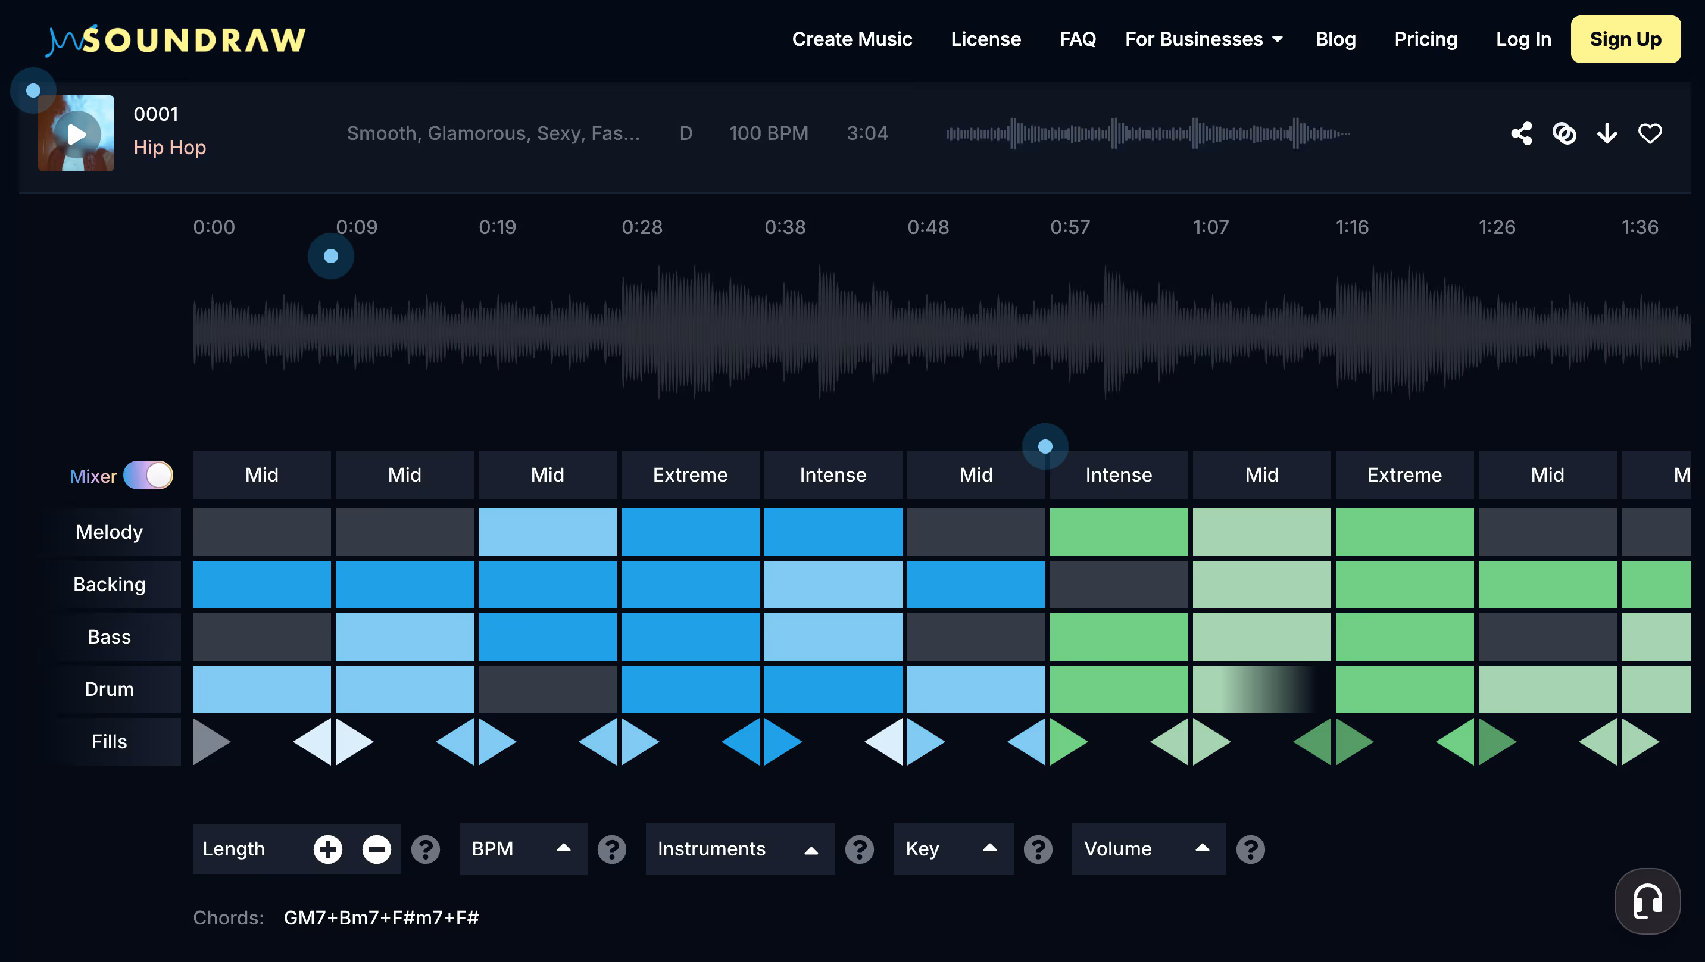Decrease track length with the minus icon
The height and width of the screenshot is (962, 1705).
click(377, 849)
